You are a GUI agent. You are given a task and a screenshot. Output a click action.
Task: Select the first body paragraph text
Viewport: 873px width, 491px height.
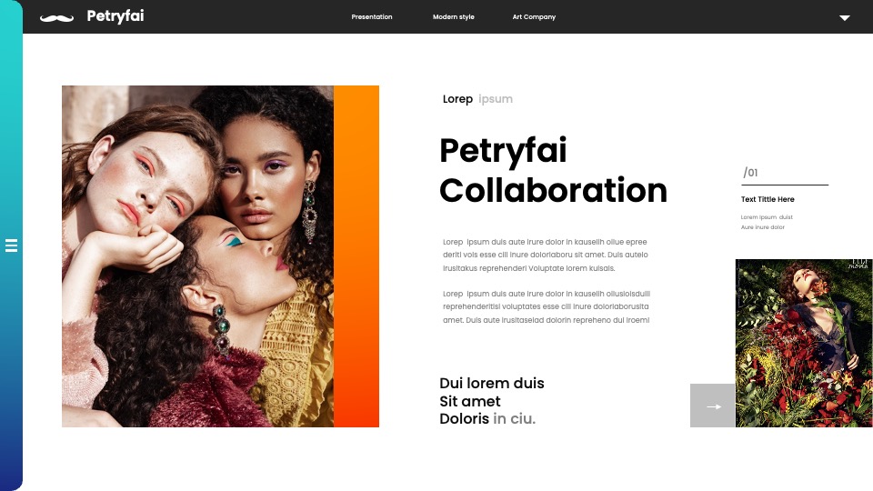click(x=546, y=255)
